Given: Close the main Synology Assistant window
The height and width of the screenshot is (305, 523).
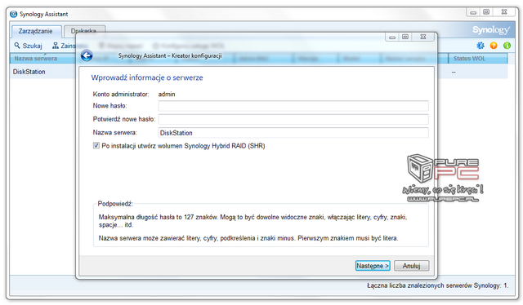Looking at the screenshot, I should click(x=504, y=12).
